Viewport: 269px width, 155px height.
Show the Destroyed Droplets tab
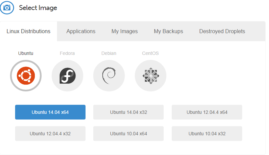[x=222, y=31]
